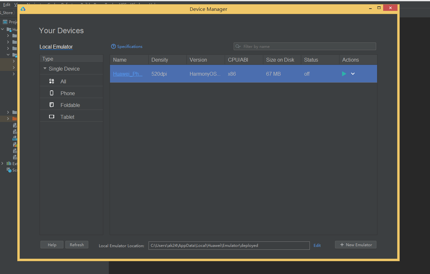Switch to the Local Emulator tab

56,47
